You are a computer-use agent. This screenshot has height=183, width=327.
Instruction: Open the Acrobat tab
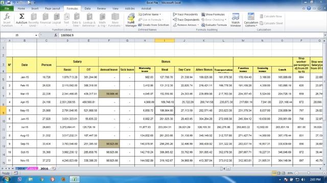(x=146, y=9)
